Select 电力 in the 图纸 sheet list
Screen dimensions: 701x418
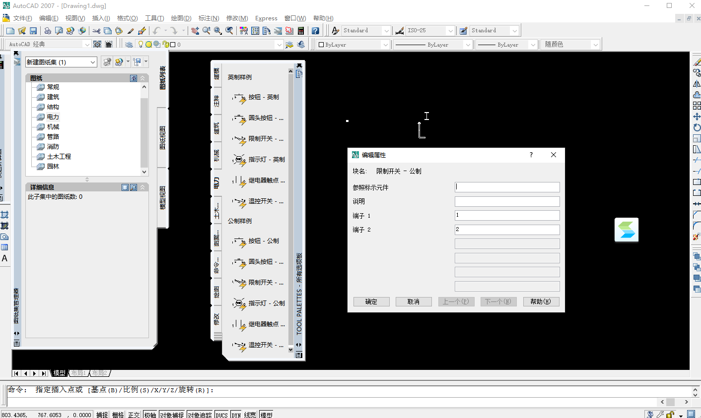pos(53,117)
